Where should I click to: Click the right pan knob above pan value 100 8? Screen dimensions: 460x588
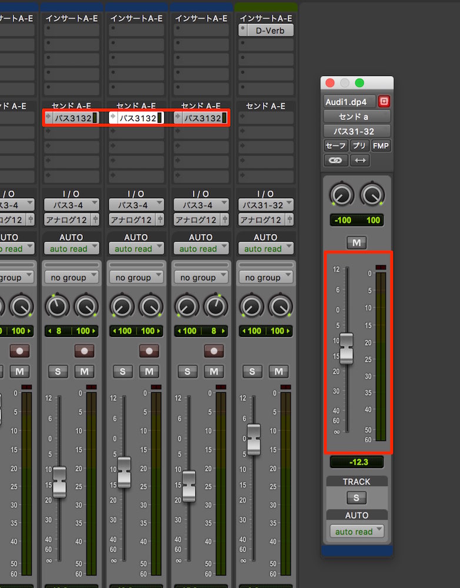(215, 306)
